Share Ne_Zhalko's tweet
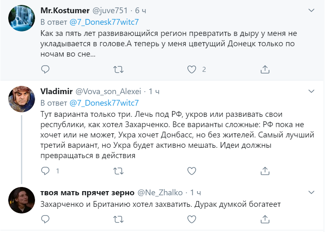This screenshot has height=232, width=325. pyautogui.click(x=265, y=218)
